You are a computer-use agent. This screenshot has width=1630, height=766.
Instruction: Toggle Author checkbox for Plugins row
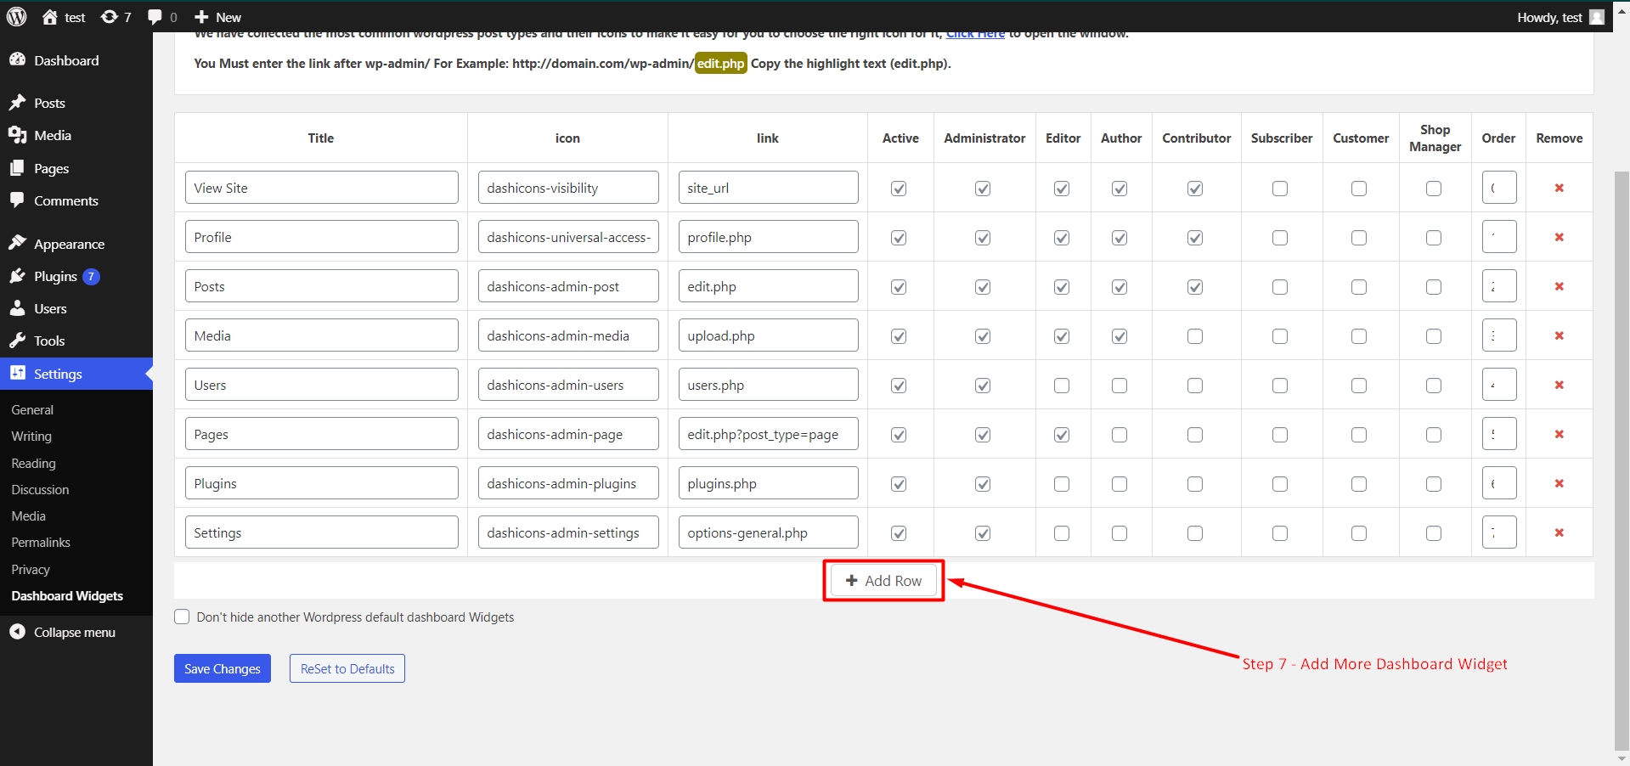pyautogui.click(x=1120, y=484)
